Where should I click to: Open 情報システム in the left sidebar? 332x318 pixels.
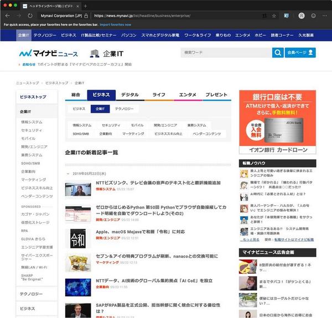[x=32, y=122]
